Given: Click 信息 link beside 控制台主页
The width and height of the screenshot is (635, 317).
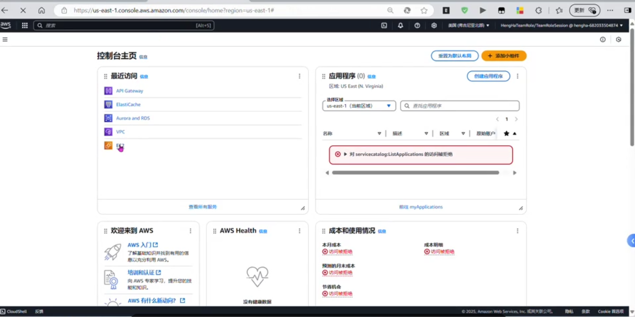Looking at the screenshot, I should 144,57.
